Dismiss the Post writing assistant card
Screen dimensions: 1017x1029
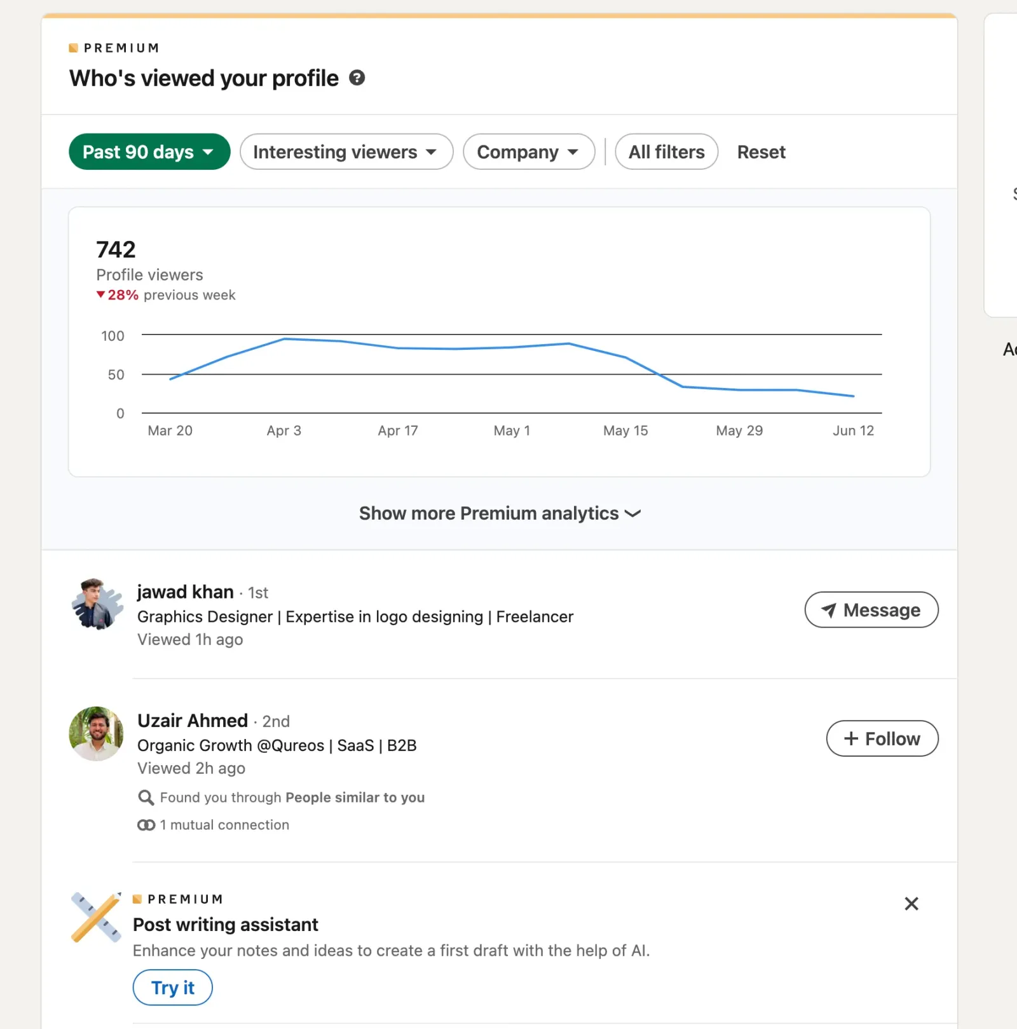click(911, 904)
